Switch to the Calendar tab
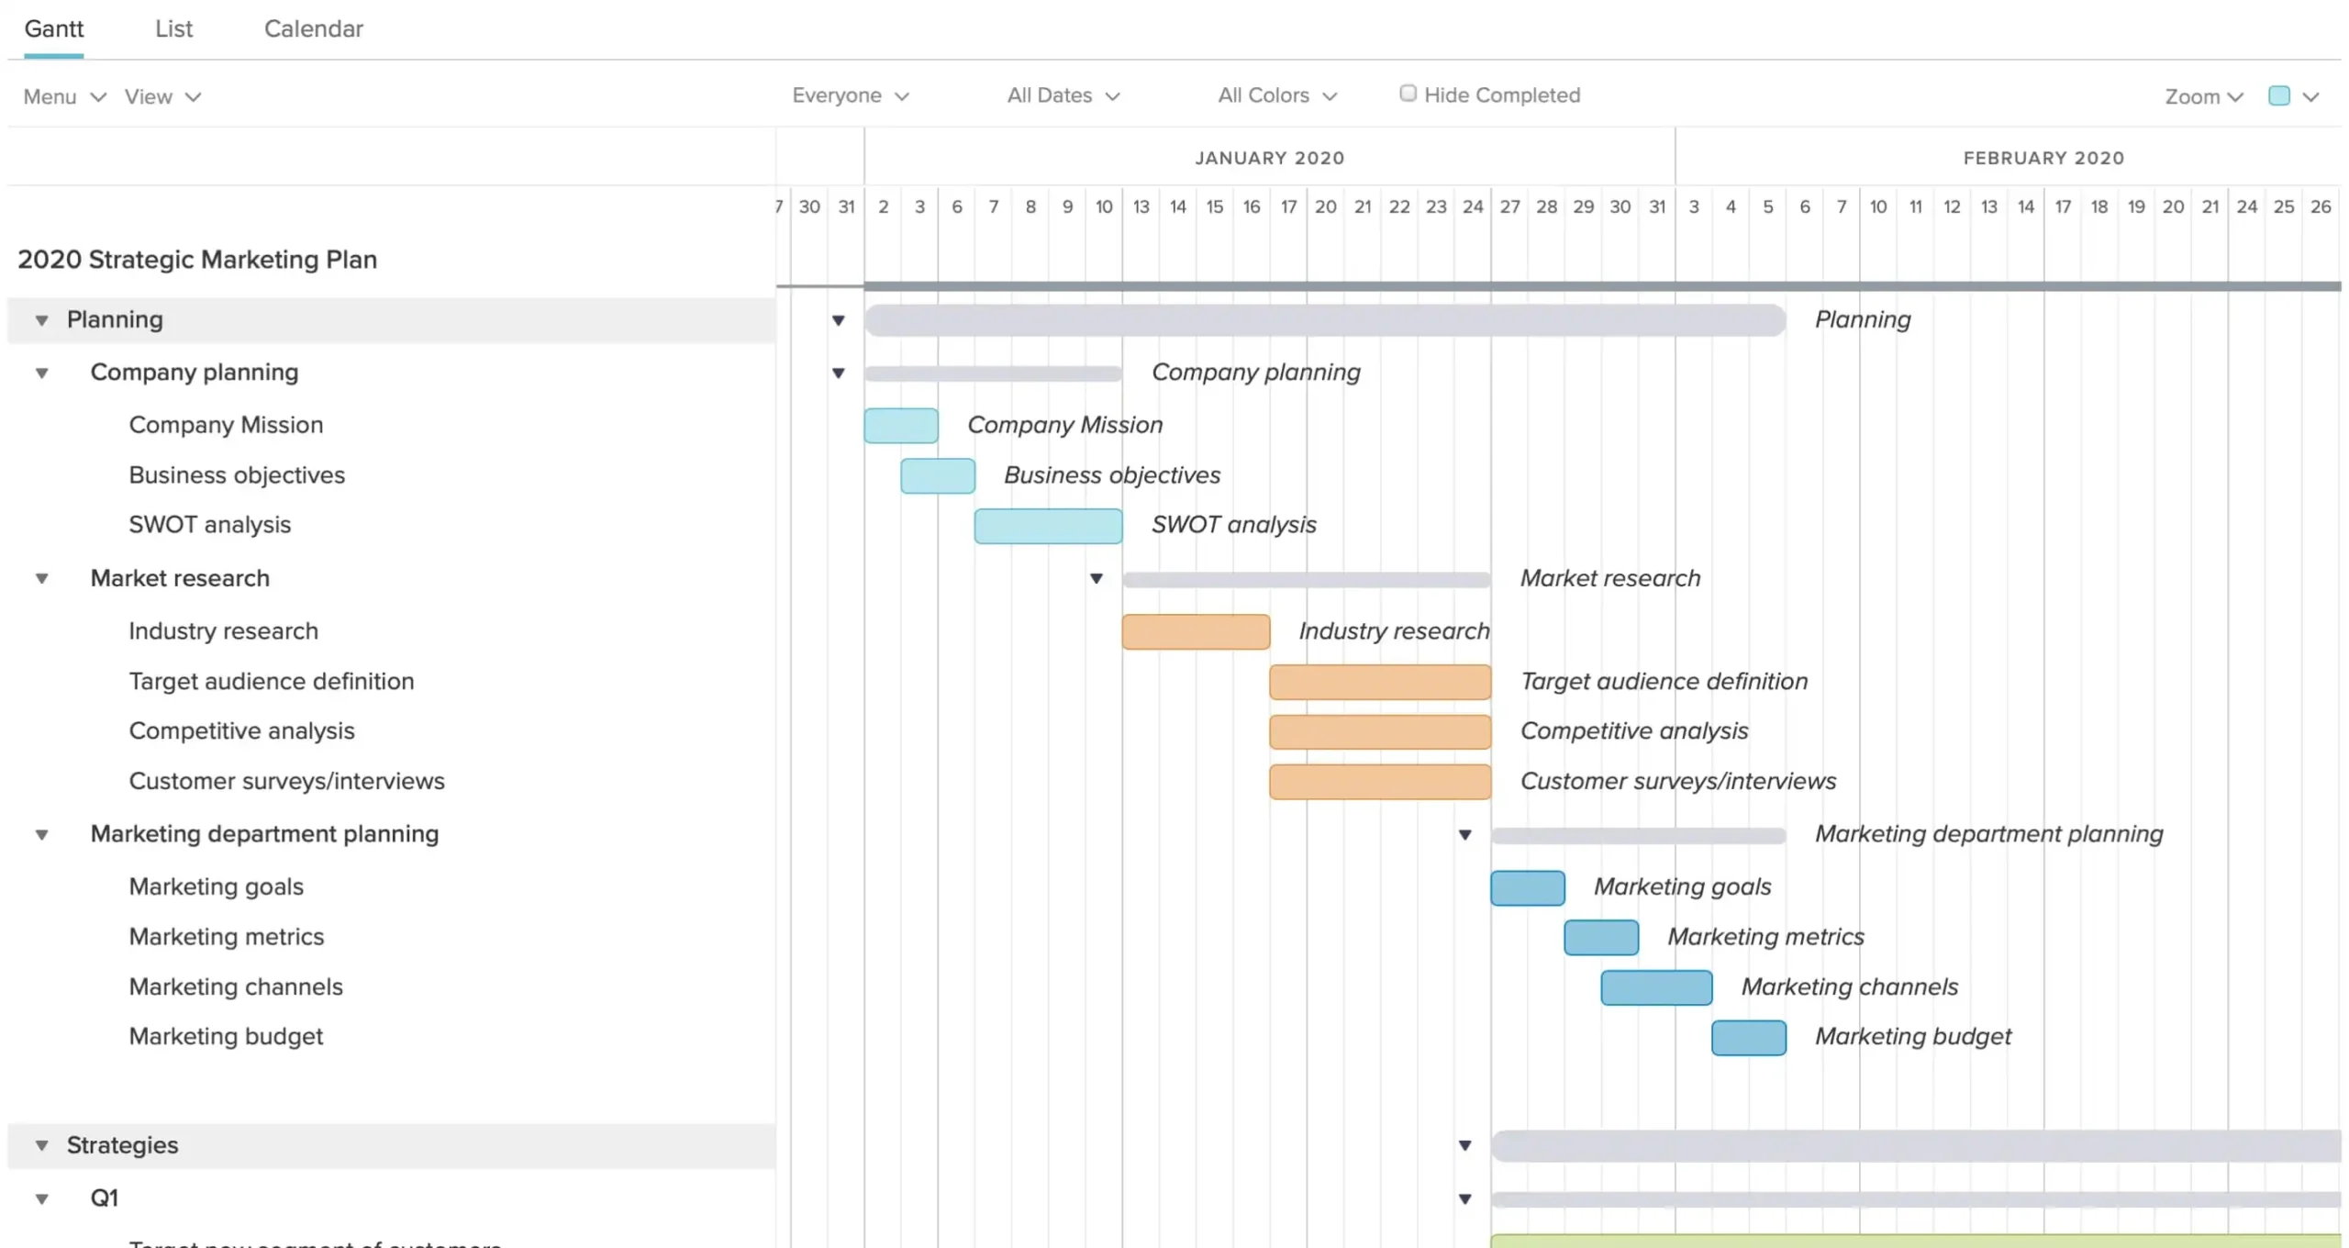 tap(313, 28)
